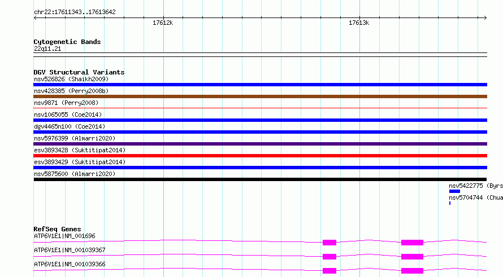This screenshot has width=503, height=277.
Task: Click the 22q11.21 band label
Action: 47,49
